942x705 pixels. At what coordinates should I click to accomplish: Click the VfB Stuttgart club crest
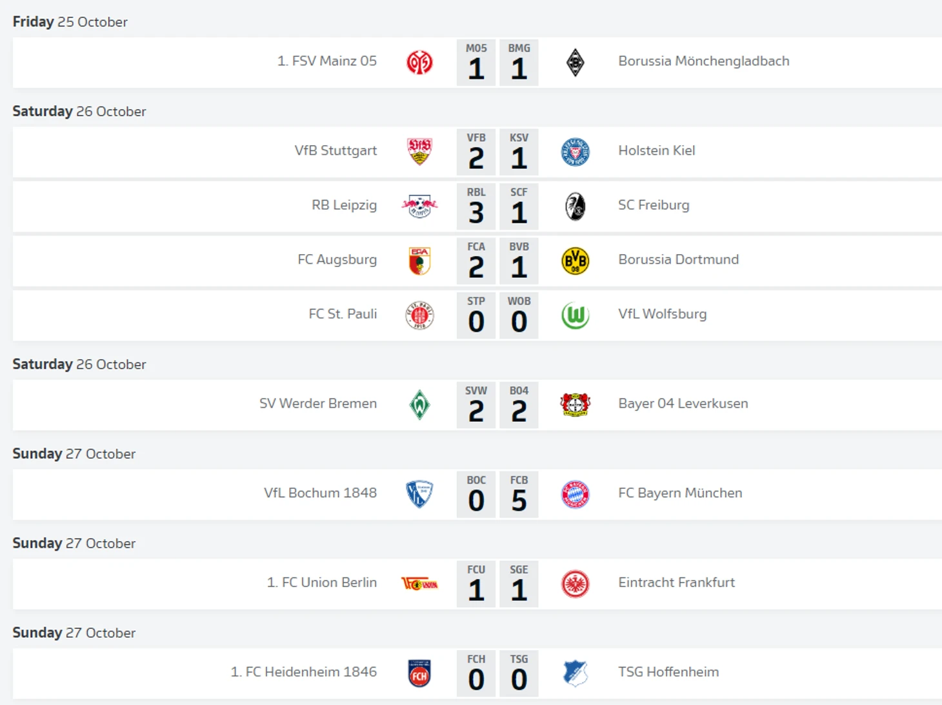[419, 152]
